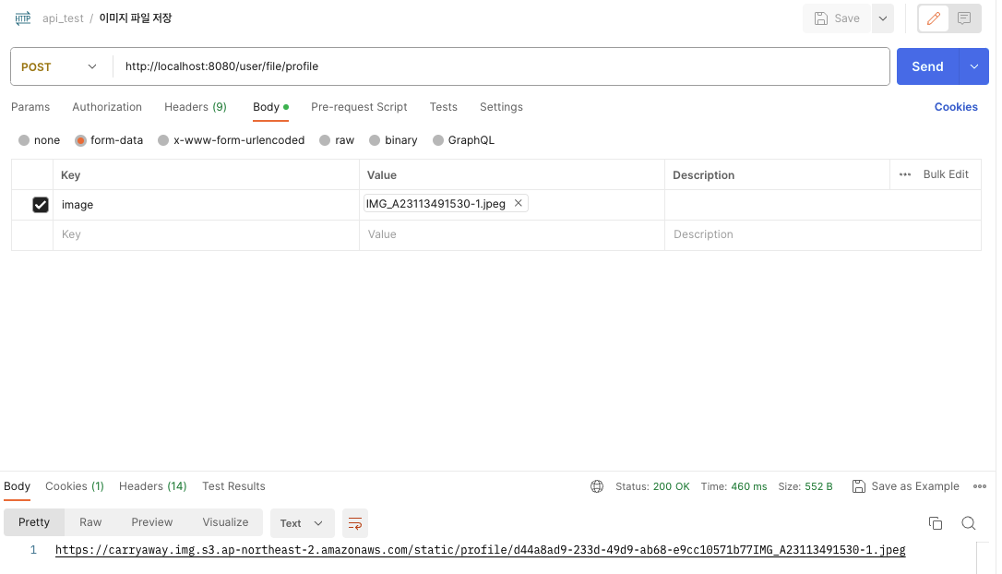
Task: Select the response Body tab
Action: (18, 486)
